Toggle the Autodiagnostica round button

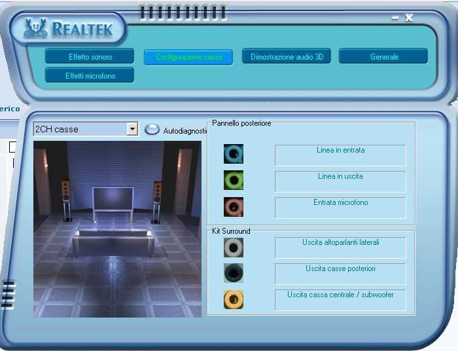coord(152,130)
